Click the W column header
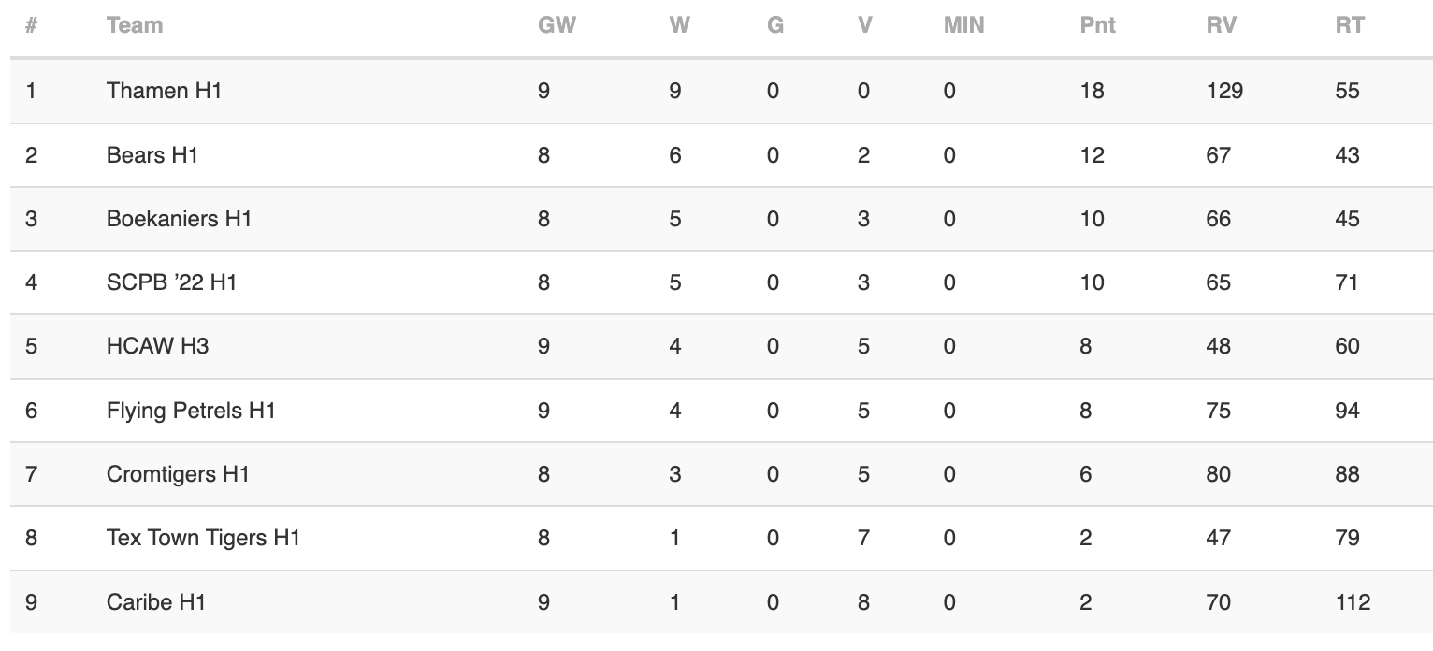The width and height of the screenshot is (1433, 651). click(679, 25)
